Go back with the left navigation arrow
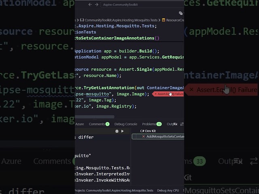 pyautogui.click(x=90, y=4)
